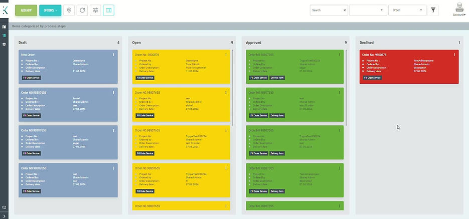469x219 pixels.
Task: Open kebab menu on Draft 'eager' card
Action: pyautogui.click(x=113, y=130)
